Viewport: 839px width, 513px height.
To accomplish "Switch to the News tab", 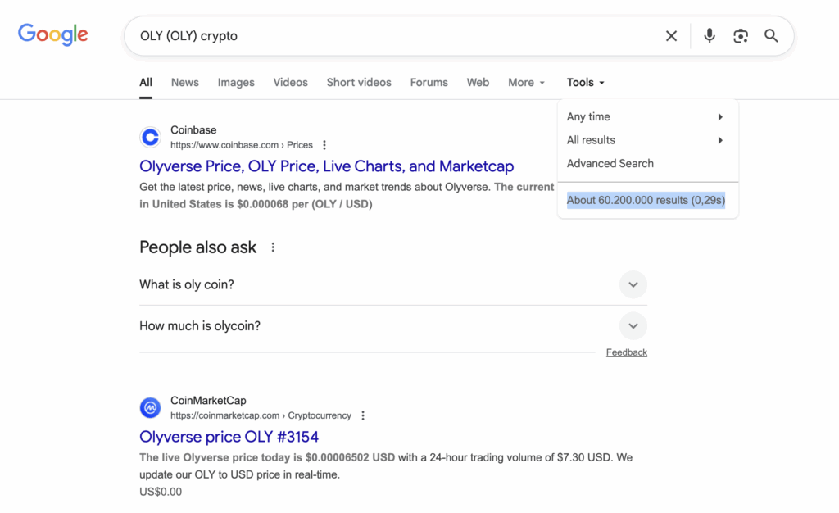I will coord(184,83).
